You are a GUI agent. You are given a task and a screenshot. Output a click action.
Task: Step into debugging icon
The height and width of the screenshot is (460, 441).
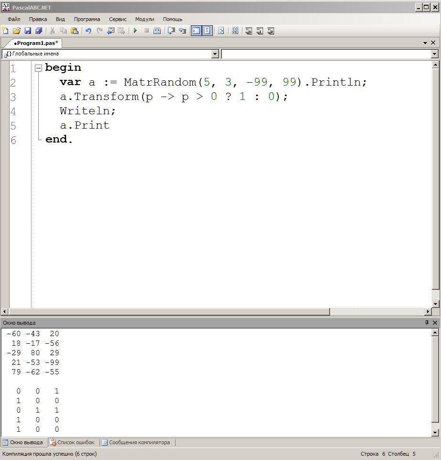click(x=183, y=31)
